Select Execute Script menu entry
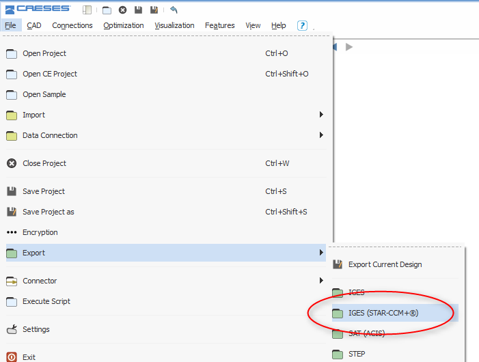This screenshot has width=479, height=362. (x=166, y=301)
